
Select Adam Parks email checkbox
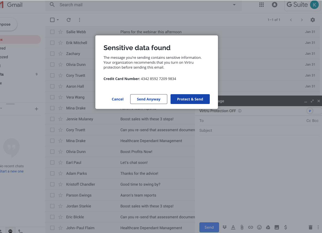[x=52, y=173]
